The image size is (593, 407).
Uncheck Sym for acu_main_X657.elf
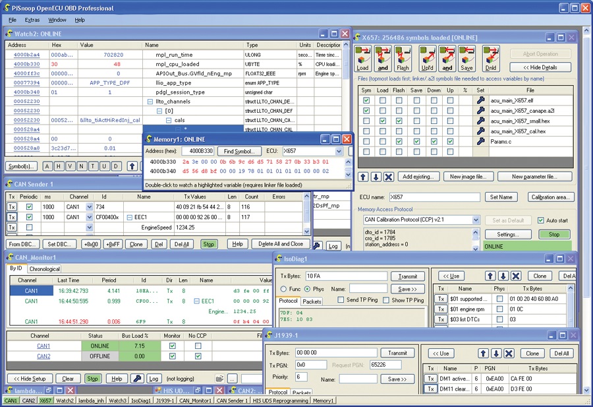point(366,100)
